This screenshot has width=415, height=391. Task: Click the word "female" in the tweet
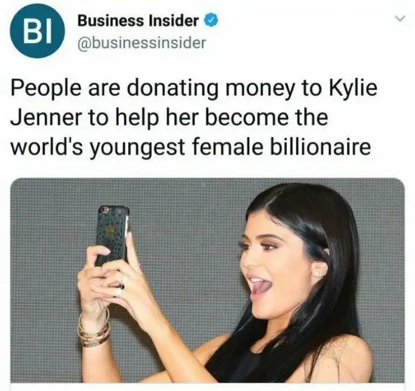[x=227, y=146]
